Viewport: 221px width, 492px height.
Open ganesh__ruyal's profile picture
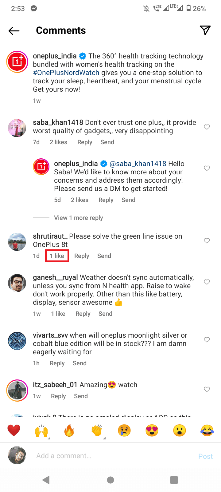point(17,283)
